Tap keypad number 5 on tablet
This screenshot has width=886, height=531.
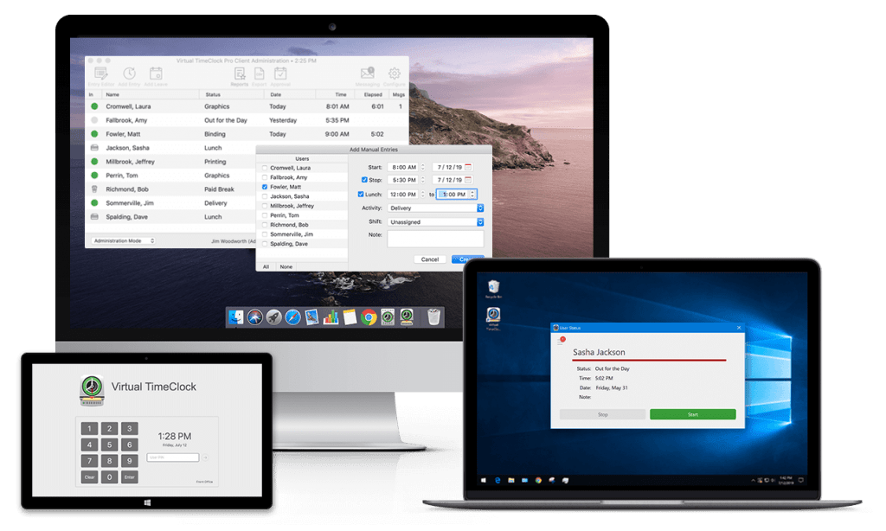click(110, 445)
